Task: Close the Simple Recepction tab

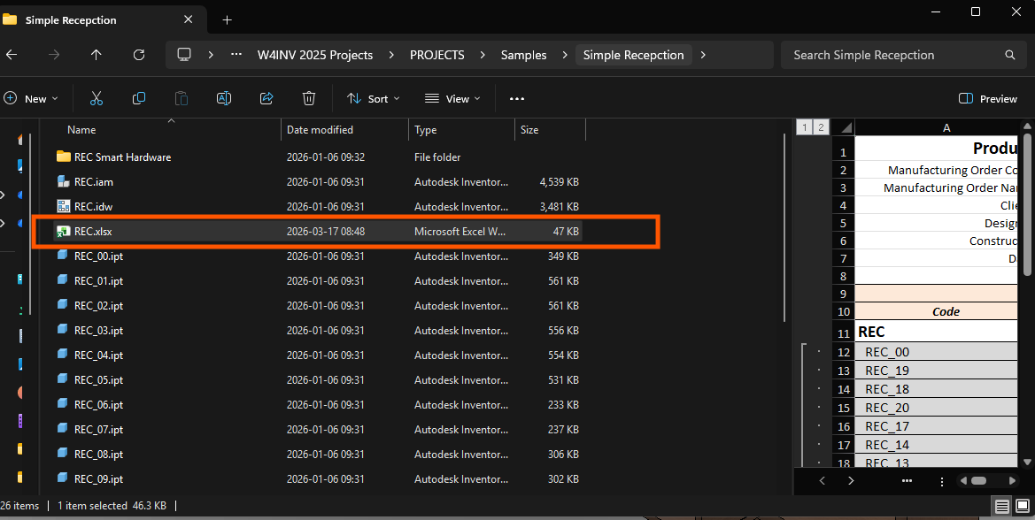Action: point(188,19)
